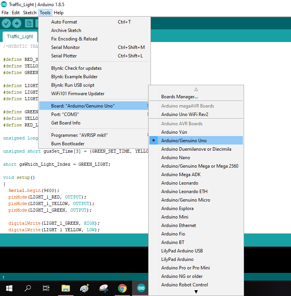Switch to the Traffic_Light sketch tab

[x=20, y=37]
